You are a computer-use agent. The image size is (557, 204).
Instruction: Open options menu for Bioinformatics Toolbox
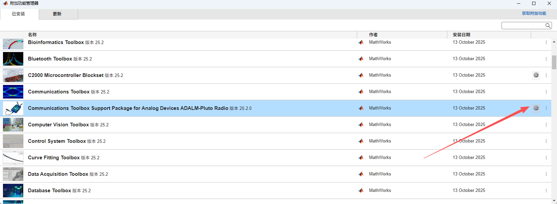coord(546,42)
